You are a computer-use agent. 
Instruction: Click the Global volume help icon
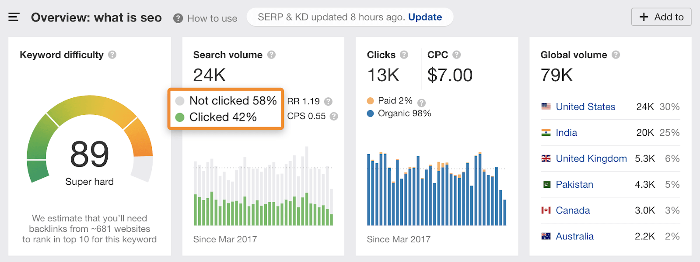coord(616,55)
